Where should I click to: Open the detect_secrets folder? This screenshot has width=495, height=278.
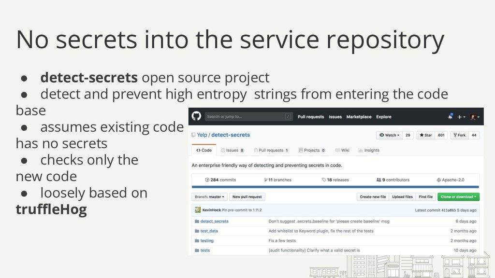[x=214, y=222]
